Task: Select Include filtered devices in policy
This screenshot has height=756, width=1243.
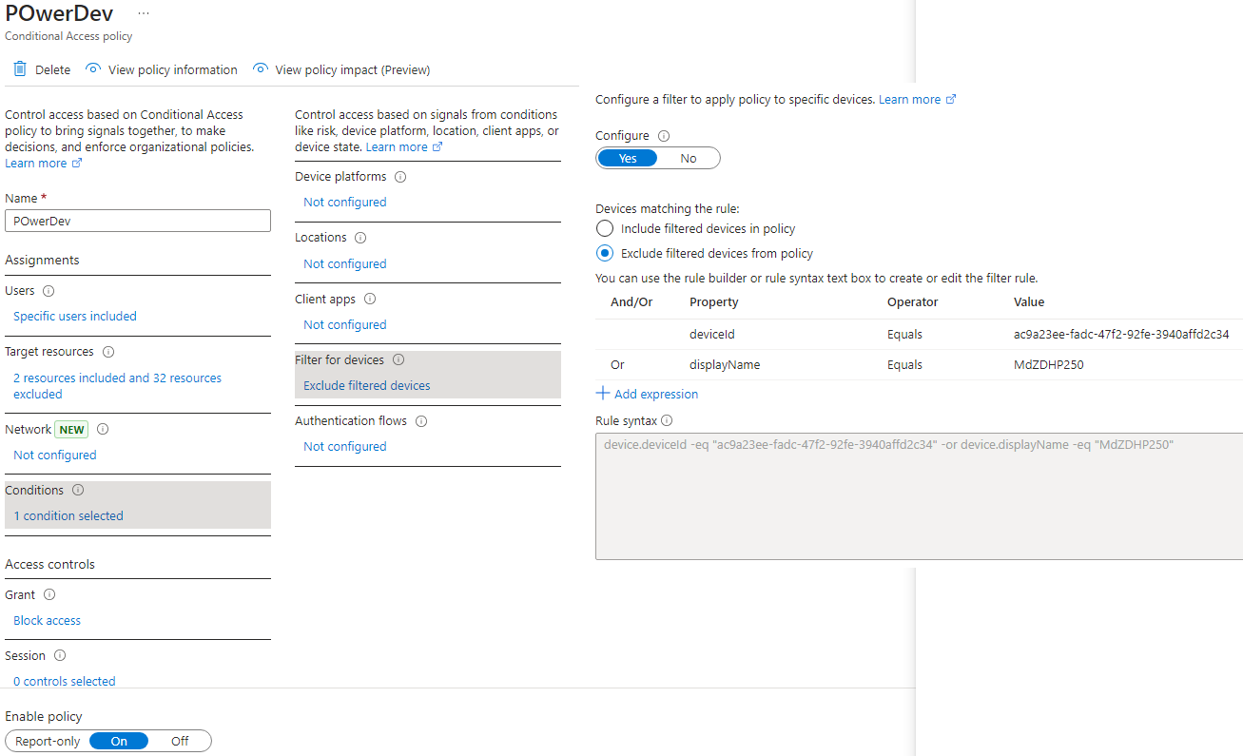Action: pyautogui.click(x=604, y=229)
